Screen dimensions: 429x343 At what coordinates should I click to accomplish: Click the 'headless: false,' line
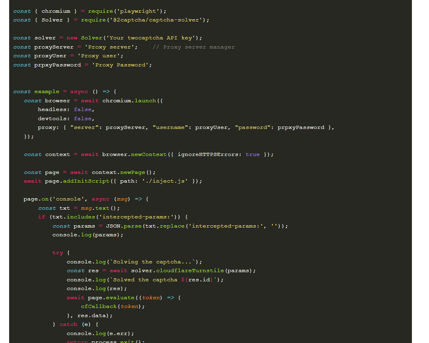point(66,109)
